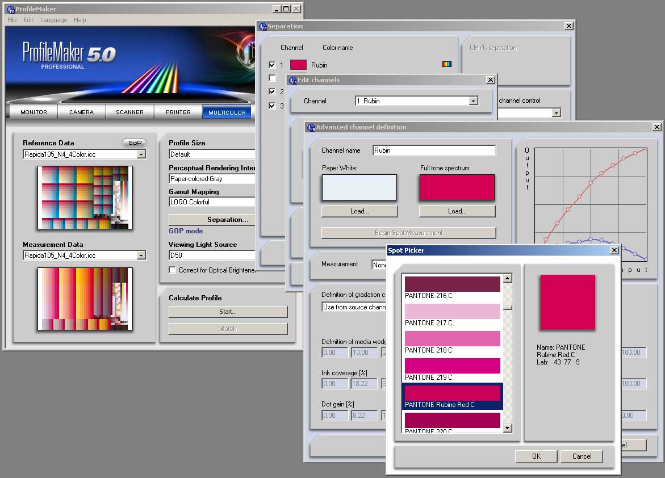Open the Viewing Light Source dropdown
This screenshot has width=665, height=478.
(212, 255)
